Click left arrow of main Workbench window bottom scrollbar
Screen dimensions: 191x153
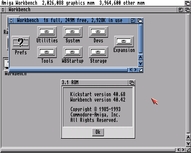[178, 150]
